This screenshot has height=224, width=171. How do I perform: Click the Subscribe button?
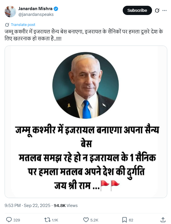(x=137, y=10)
